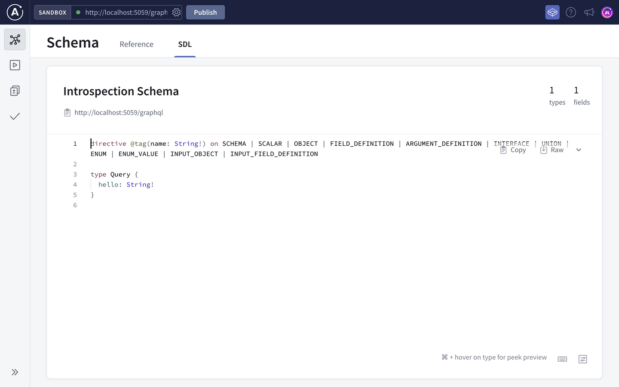Open the Checks view via checkmark icon
This screenshot has width=619, height=387.
(x=15, y=116)
